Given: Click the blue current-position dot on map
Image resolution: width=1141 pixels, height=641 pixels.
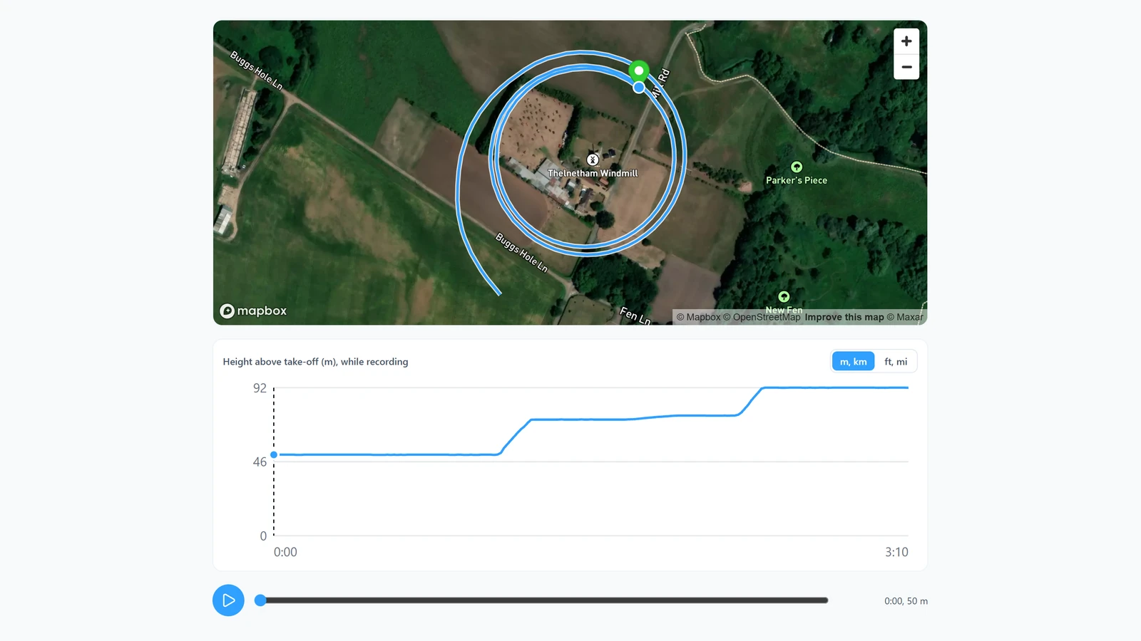Looking at the screenshot, I should click(639, 88).
